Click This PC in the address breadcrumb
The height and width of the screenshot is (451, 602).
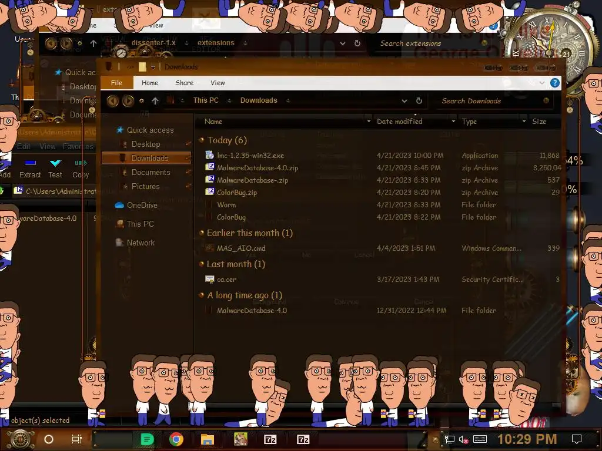pos(206,100)
